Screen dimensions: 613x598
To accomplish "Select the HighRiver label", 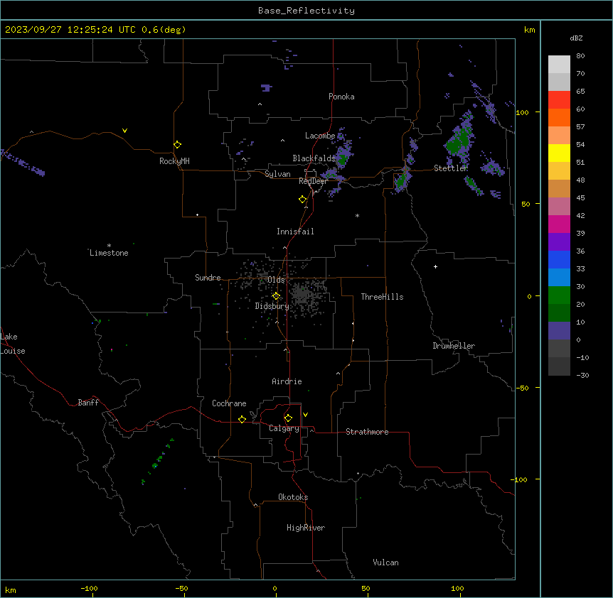I will [306, 528].
